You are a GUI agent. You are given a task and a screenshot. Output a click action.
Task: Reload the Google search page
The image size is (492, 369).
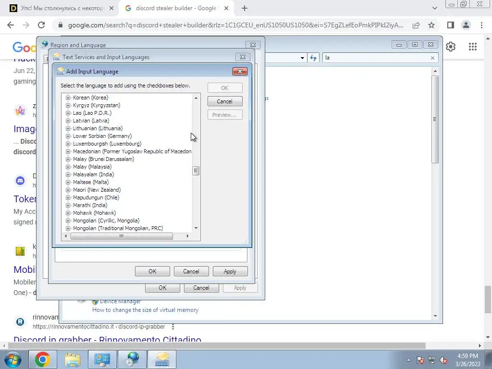(x=41, y=25)
